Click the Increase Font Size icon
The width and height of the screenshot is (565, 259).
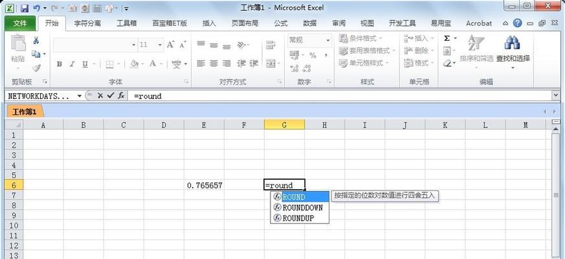[170, 45]
